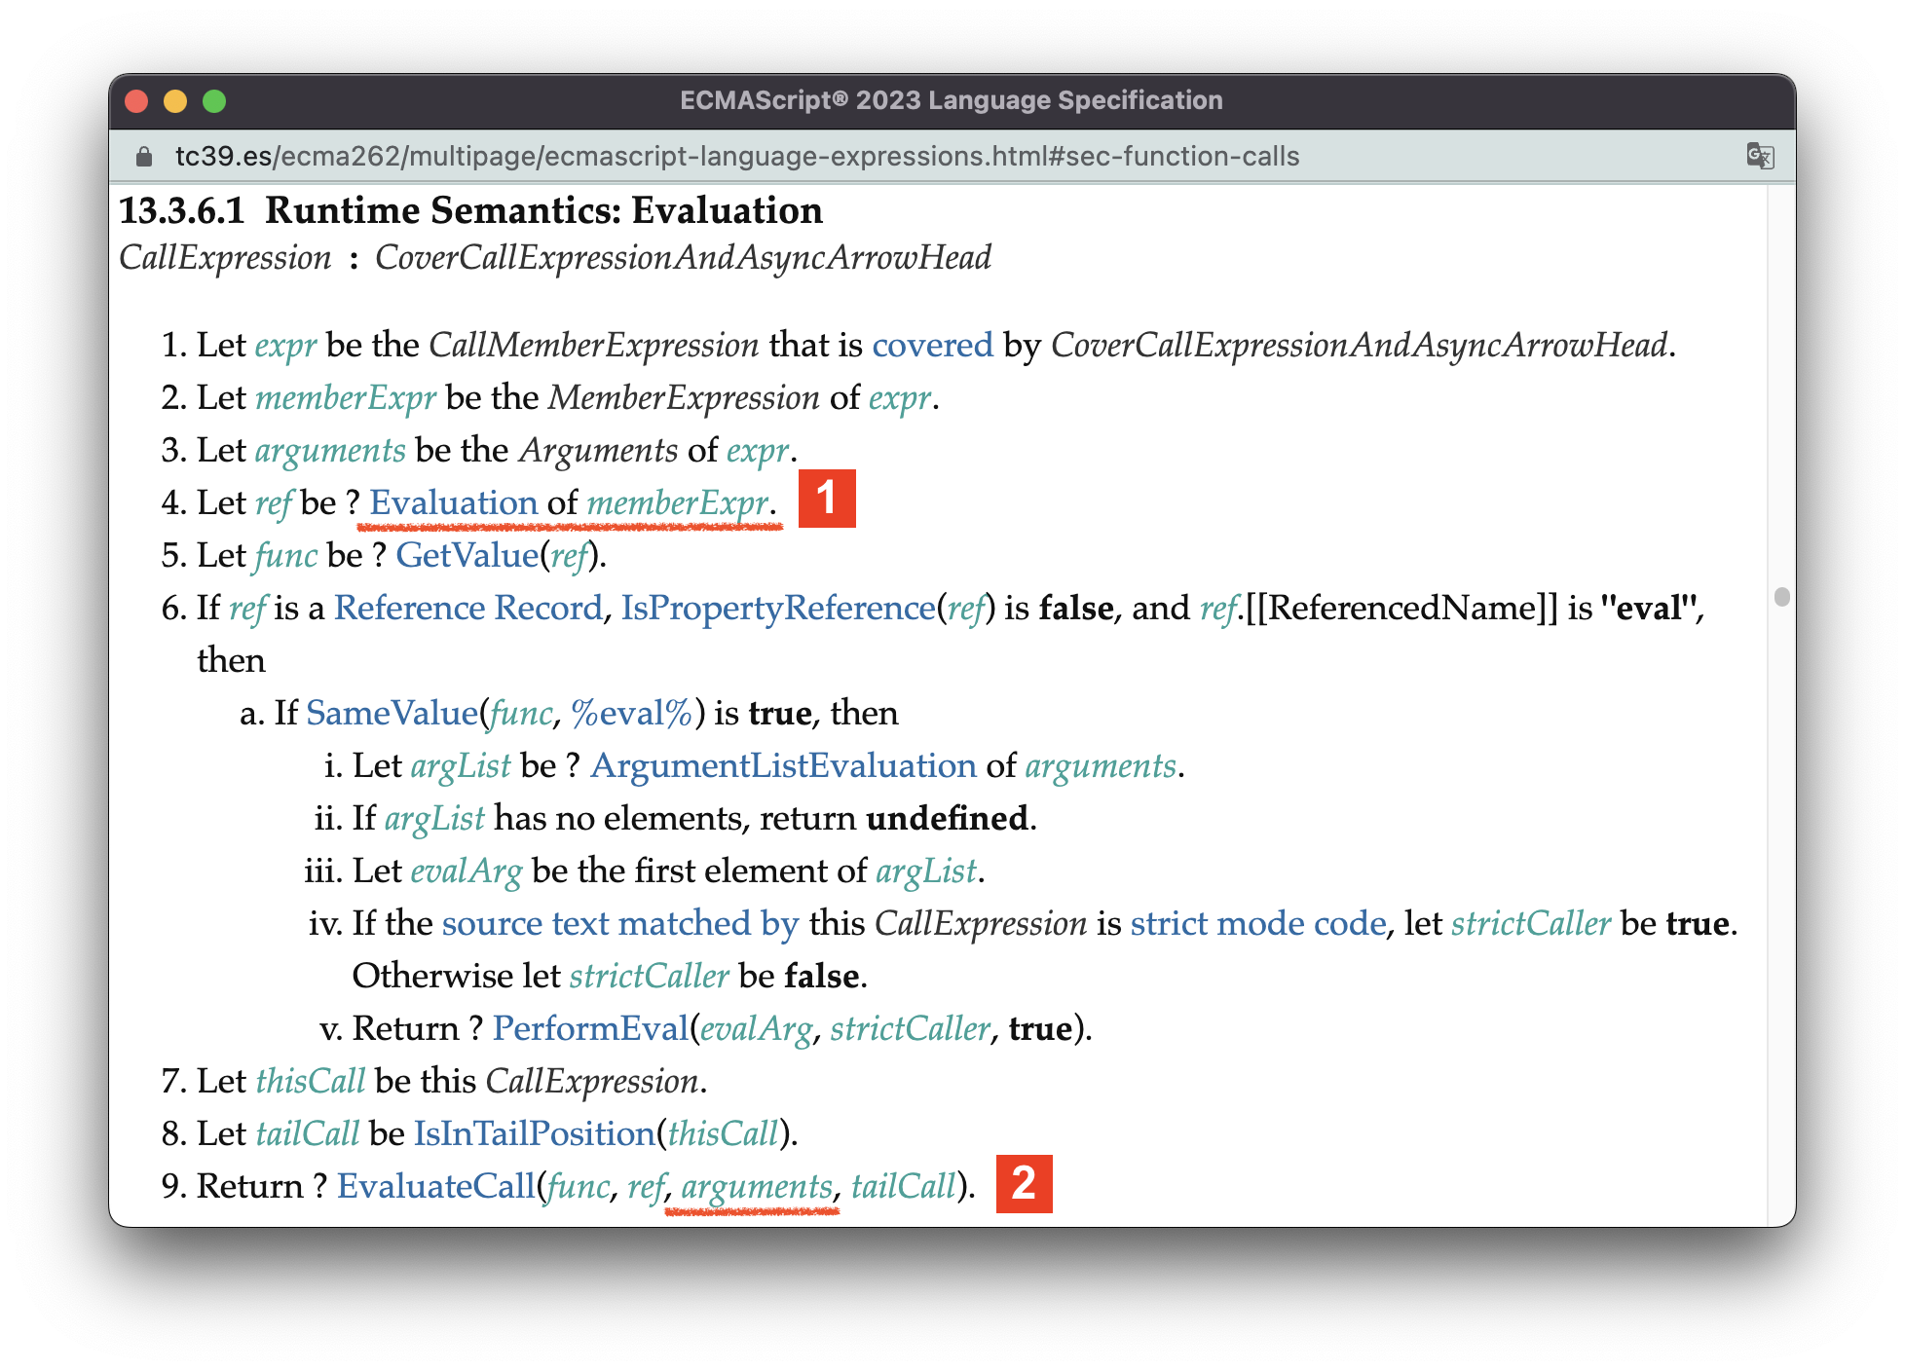Follow the IsPropertyReference link
This screenshot has height=1371, width=1905.
click(x=778, y=608)
